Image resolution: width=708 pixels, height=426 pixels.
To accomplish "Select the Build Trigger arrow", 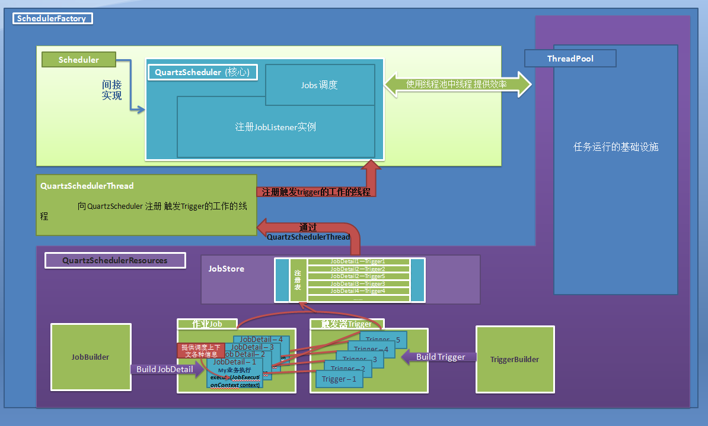I will (x=439, y=357).
